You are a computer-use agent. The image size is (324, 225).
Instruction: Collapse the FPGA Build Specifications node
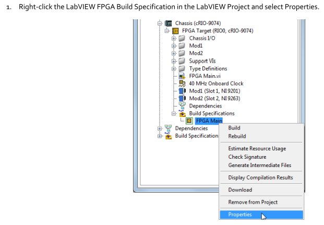coord(174,113)
